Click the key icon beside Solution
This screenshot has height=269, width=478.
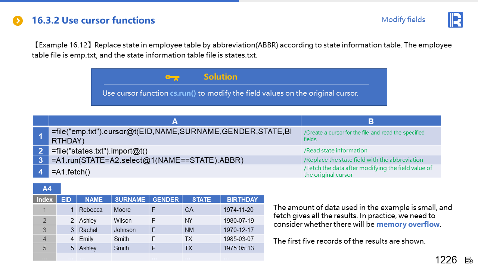(173, 77)
